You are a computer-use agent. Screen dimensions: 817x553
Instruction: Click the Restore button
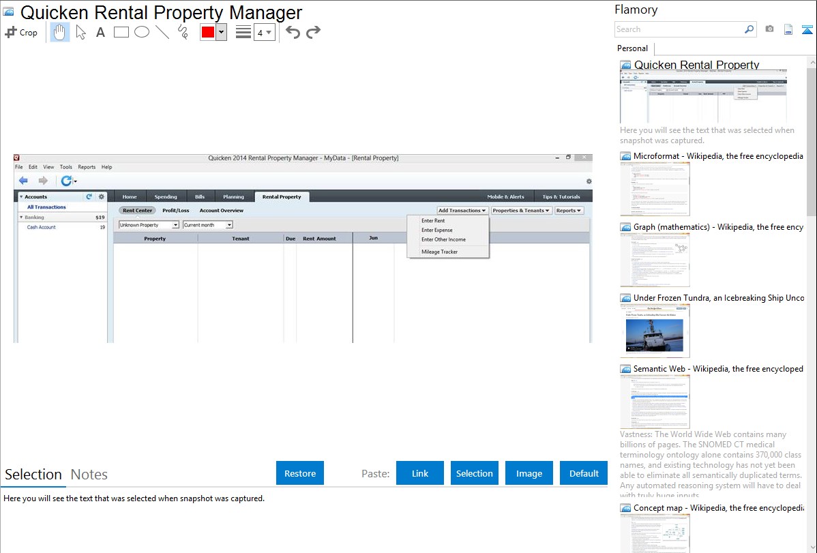point(300,473)
